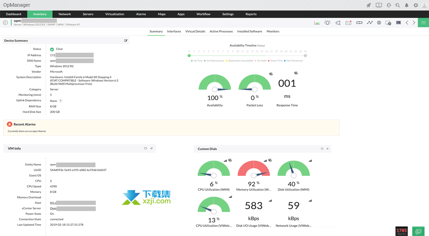Open the Virtualization menu

tap(115, 14)
